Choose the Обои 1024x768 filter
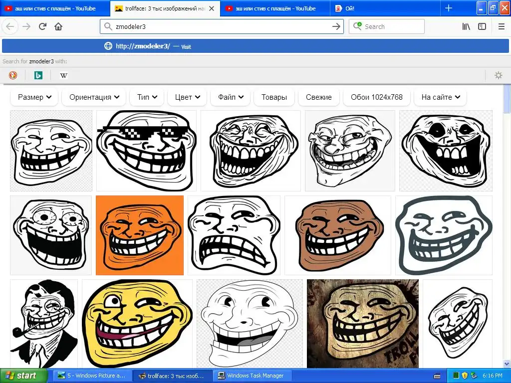 (376, 97)
